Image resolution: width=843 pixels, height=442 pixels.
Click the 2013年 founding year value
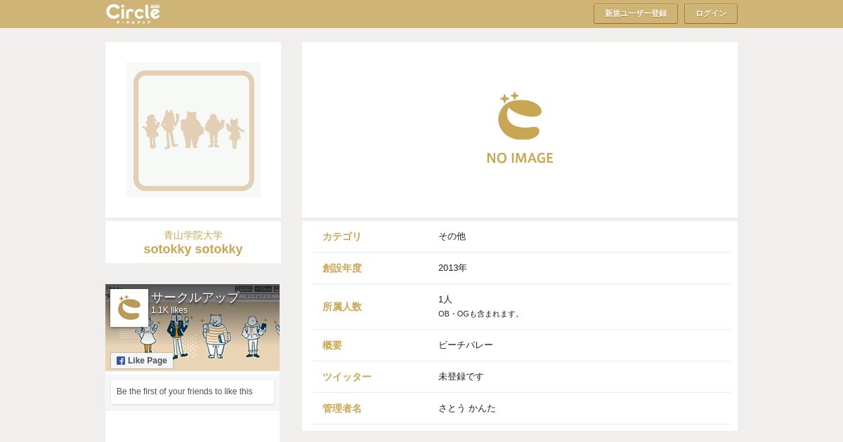pos(452,268)
